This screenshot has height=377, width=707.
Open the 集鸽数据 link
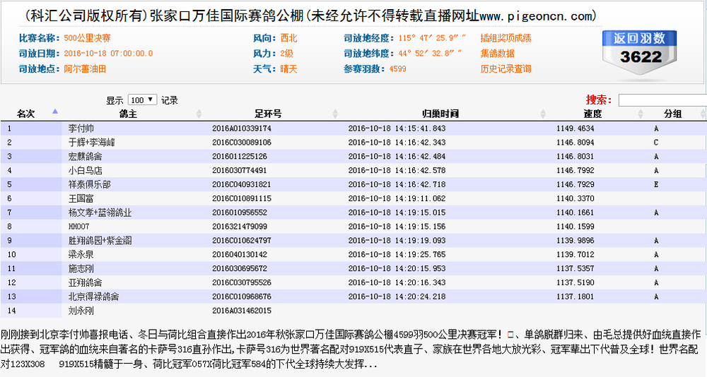pyautogui.click(x=497, y=54)
